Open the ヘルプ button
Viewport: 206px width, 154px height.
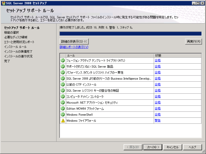192,147
